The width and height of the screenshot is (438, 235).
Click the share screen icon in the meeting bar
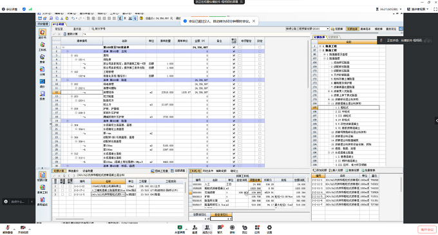point(180,229)
